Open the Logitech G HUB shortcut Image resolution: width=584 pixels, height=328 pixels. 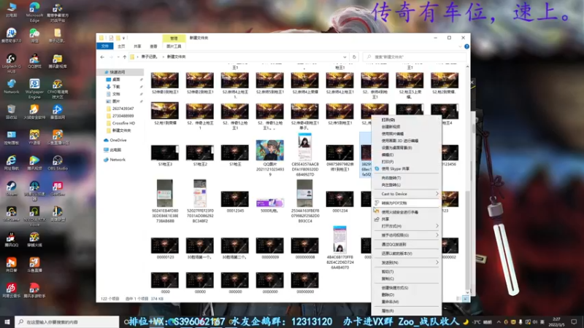tap(11, 63)
